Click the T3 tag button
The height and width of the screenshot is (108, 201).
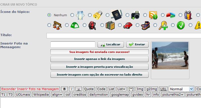click(x=11, y=95)
